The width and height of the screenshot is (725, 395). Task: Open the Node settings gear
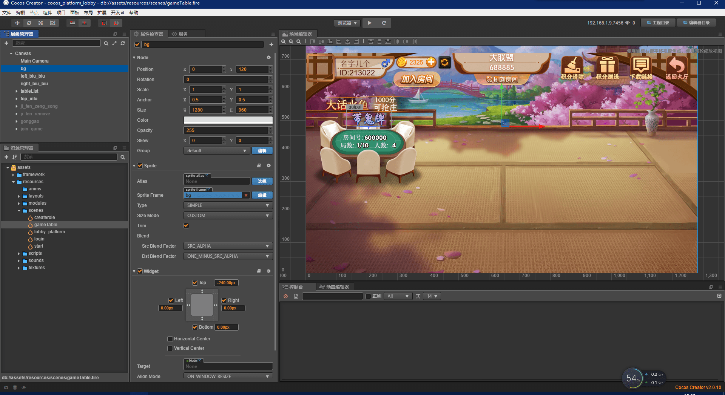[x=268, y=58]
